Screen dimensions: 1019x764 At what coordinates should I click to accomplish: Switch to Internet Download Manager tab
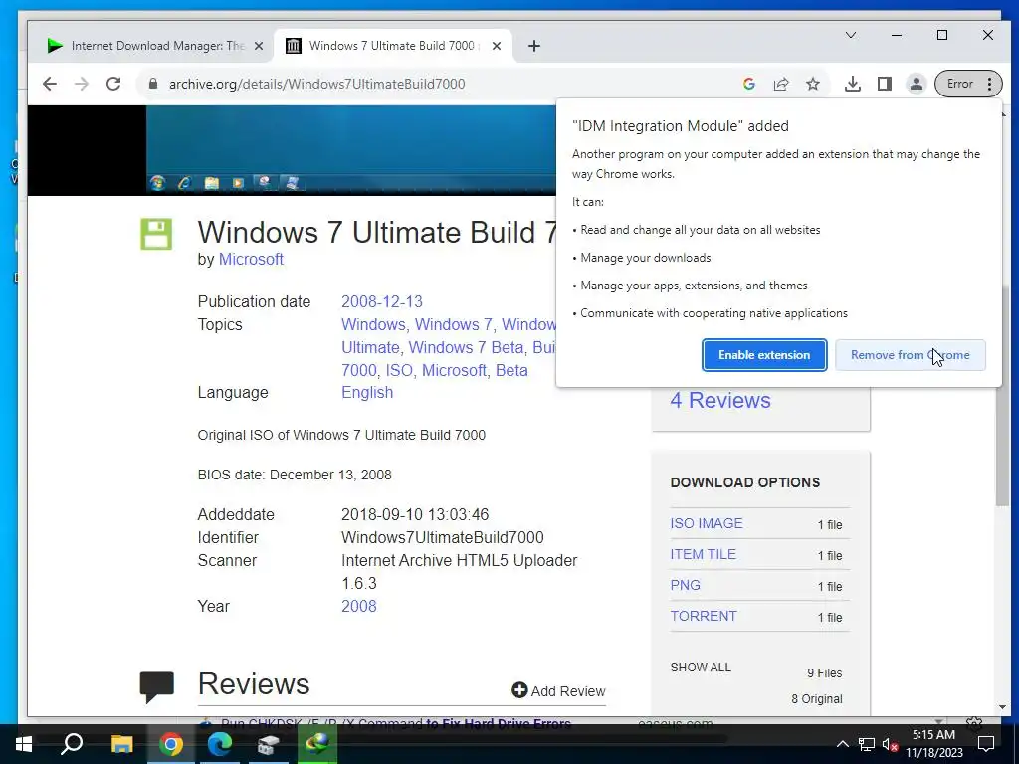pos(153,46)
